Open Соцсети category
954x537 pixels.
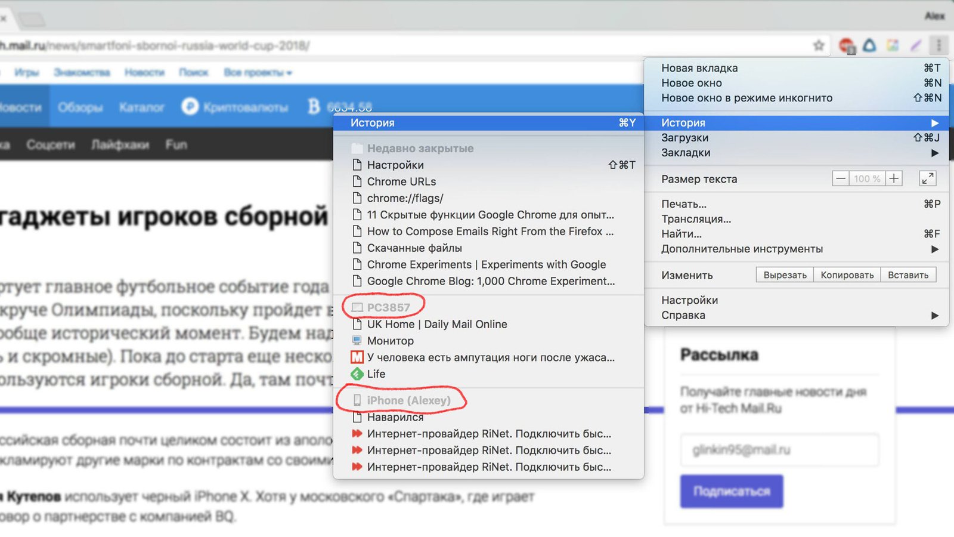coord(51,145)
